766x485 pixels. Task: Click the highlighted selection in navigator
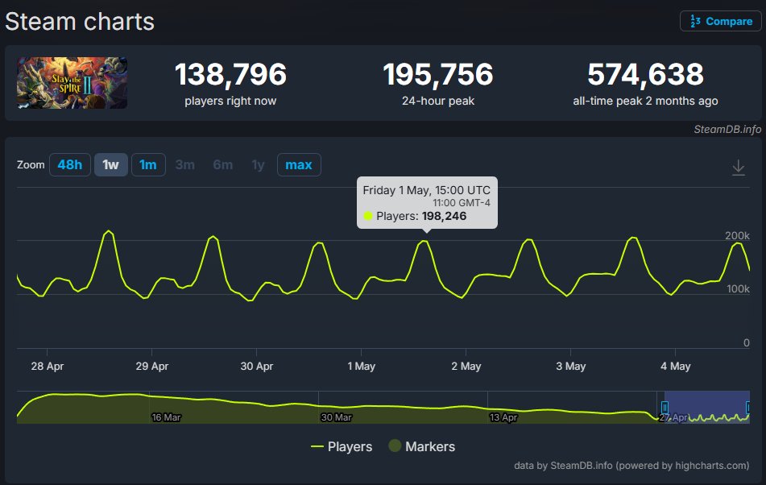click(x=706, y=408)
